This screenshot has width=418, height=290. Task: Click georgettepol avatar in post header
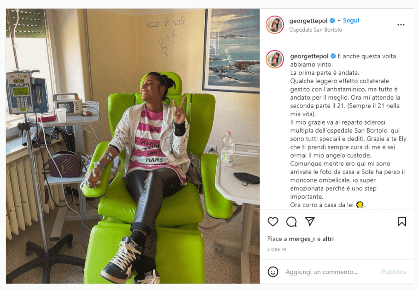click(274, 25)
